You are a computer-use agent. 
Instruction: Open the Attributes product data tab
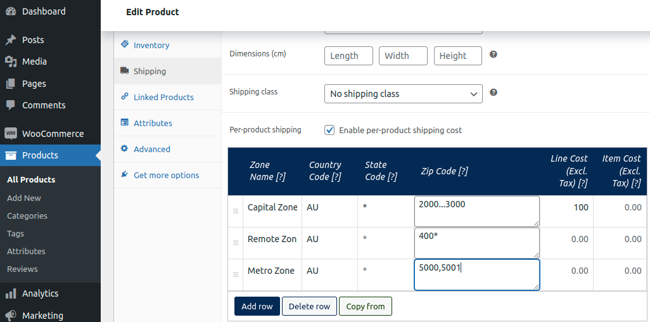point(153,124)
